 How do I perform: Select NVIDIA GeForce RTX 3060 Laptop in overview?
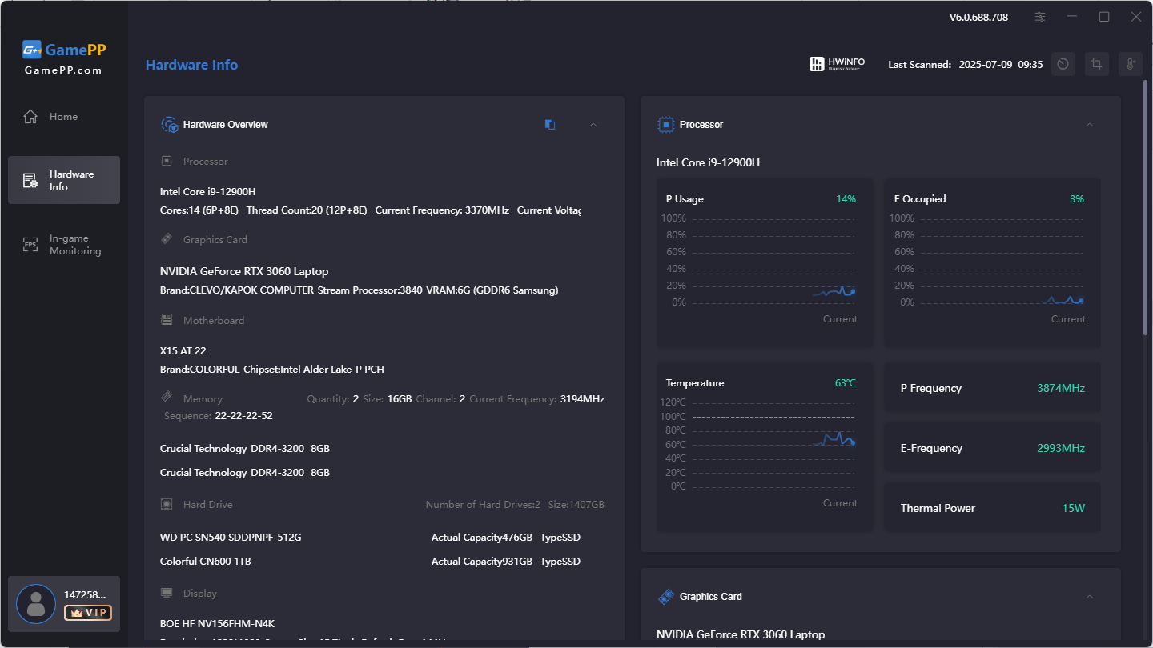tap(244, 271)
